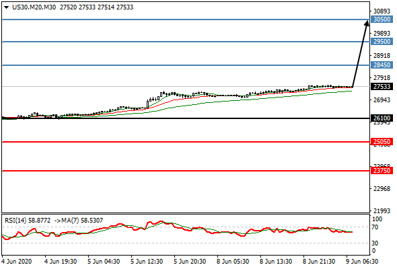Click the 28918 price scale value
Viewport: 397px width, 269px height.
tap(382, 56)
